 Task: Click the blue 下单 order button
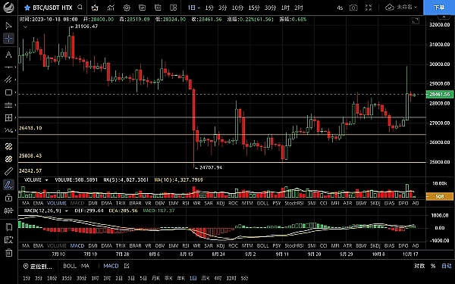point(439,8)
